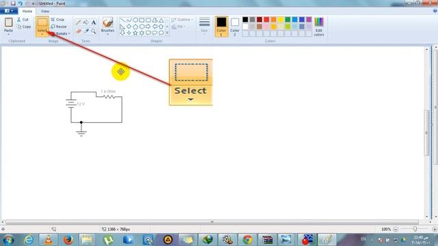The image size is (438, 246).
Task: Pick the red color swatch
Action: 266,20
